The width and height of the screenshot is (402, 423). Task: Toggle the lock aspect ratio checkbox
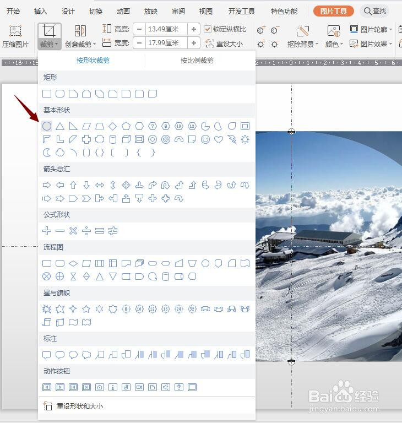(207, 29)
